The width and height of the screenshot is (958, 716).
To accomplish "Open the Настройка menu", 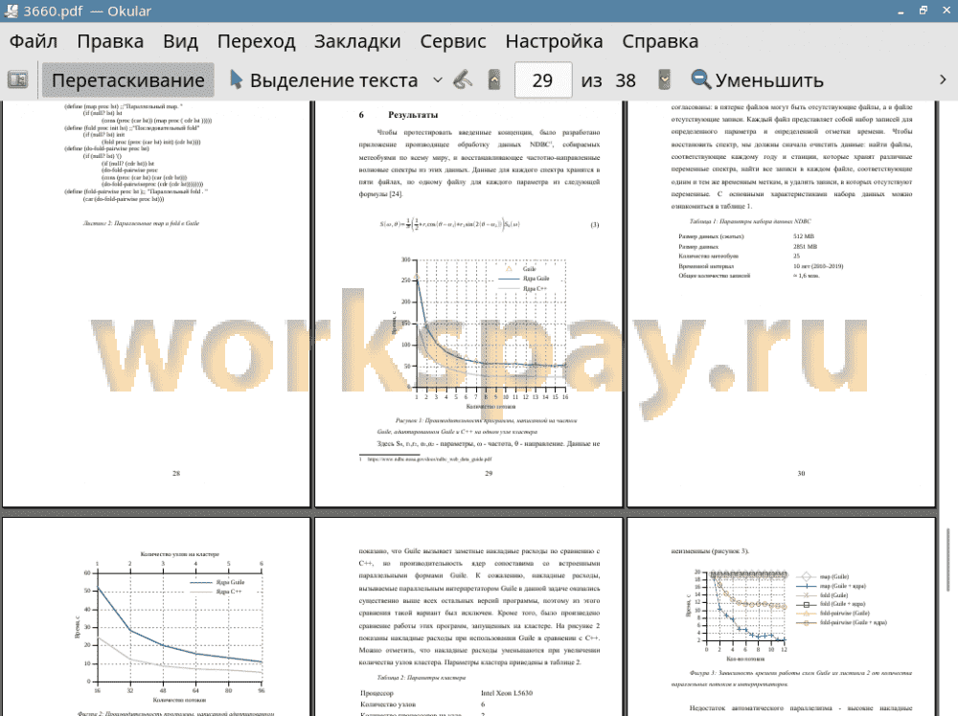I will pos(554,41).
